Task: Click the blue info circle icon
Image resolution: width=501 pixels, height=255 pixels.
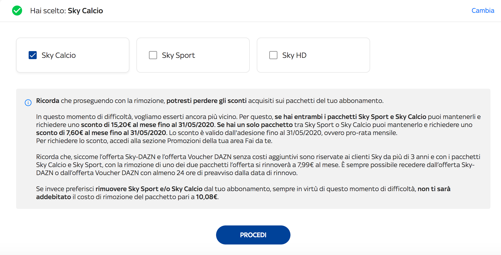Action: [28, 103]
